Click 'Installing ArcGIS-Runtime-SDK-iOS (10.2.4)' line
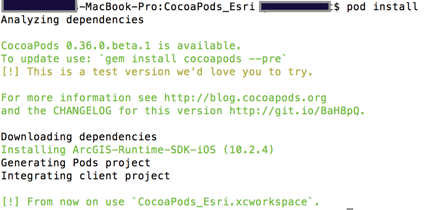 coord(137,150)
